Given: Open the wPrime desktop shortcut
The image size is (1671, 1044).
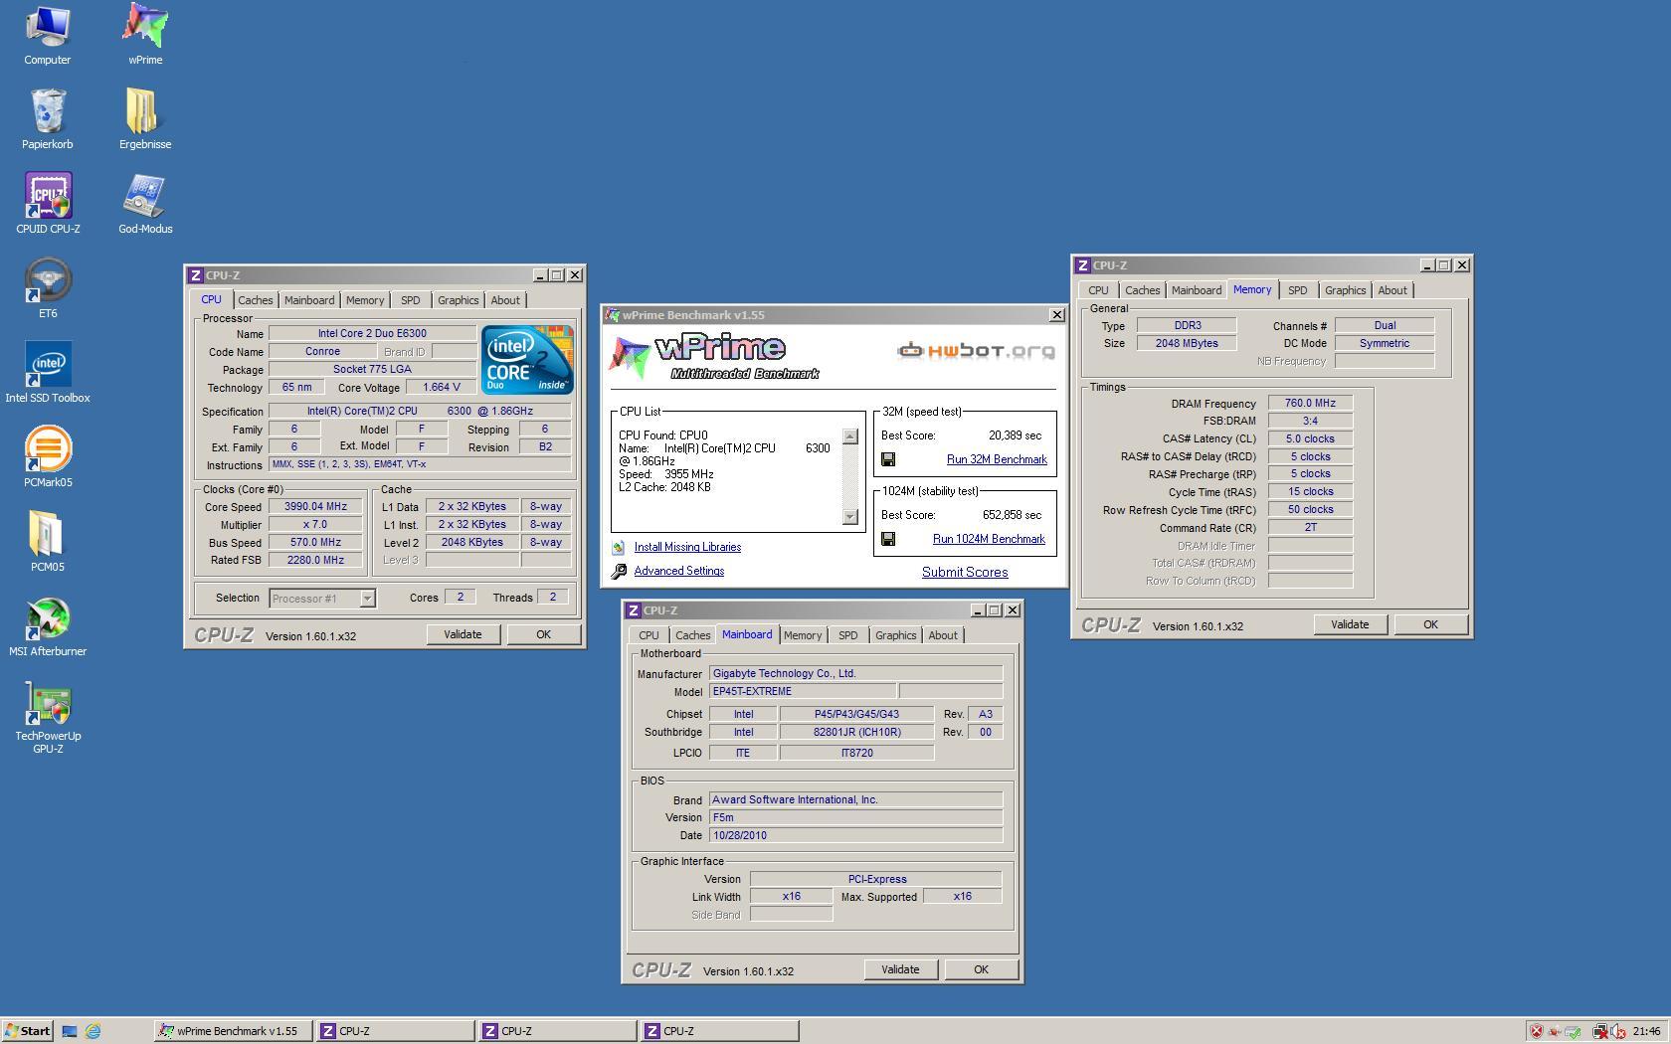Looking at the screenshot, I should coord(145,36).
